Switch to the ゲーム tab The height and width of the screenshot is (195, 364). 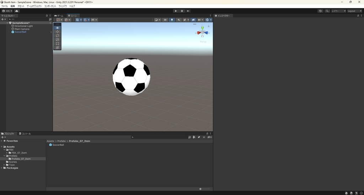point(59,16)
